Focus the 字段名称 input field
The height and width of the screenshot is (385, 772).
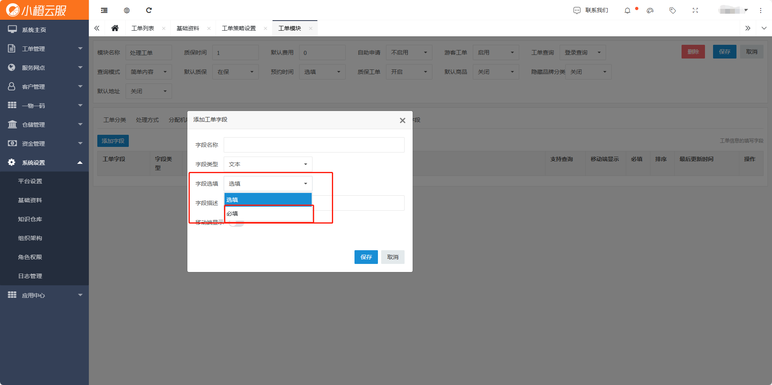pyautogui.click(x=314, y=145)
